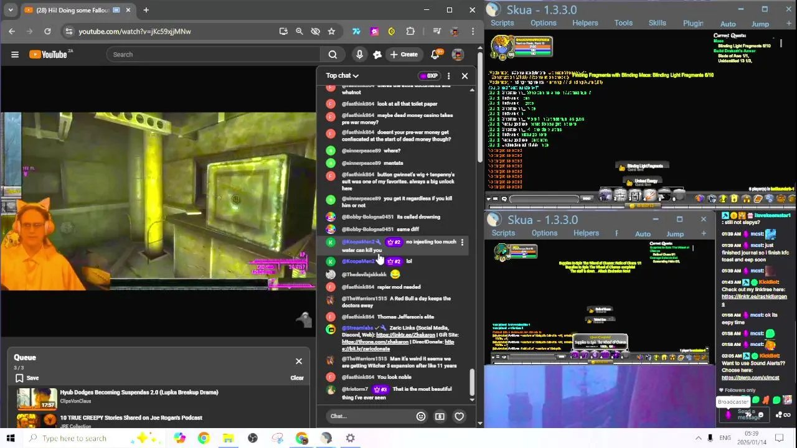Click the YouTube Create button
The width and height of the screenshot is (797, 448).
pyautogui.click(x=403, y=54)
